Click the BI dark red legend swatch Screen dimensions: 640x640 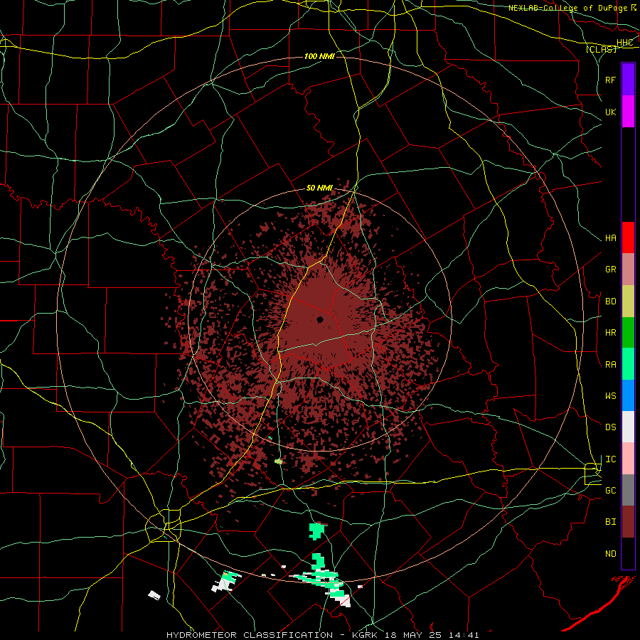tap(628, 522)
